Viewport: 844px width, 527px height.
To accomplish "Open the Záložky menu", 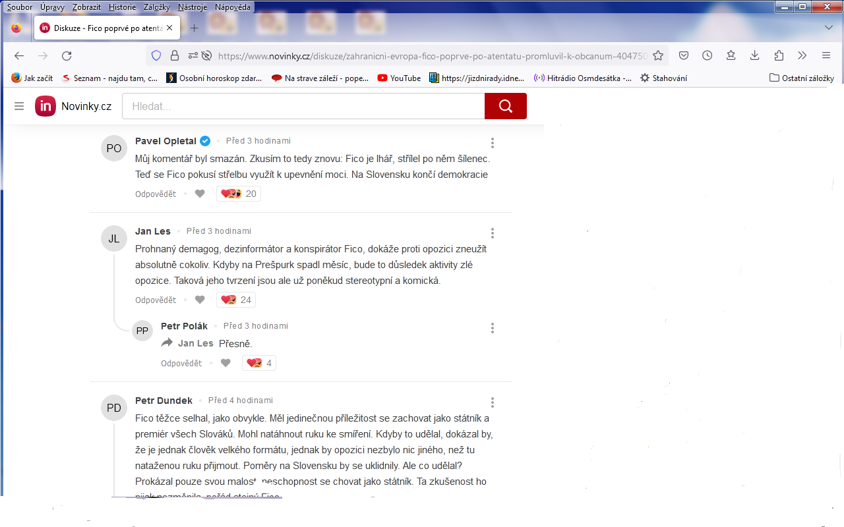I will (158, 7).
